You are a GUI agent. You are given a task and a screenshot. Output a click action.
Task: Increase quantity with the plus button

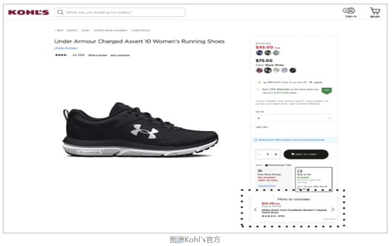click(276, 154)
